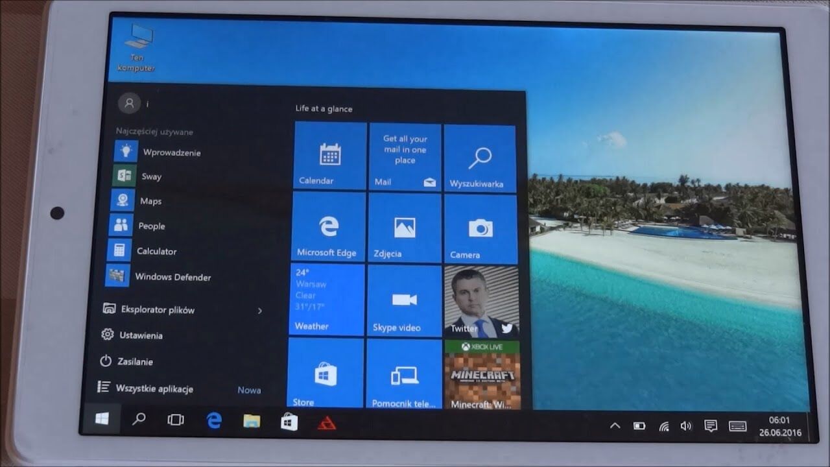Screen dimensions: 830x467
Task: Open the Minecraft Xbox Live tile
Action: pos(482,375)
